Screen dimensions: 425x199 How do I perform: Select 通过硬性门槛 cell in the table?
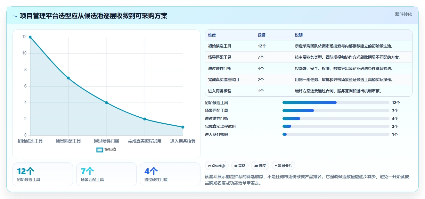(220, 69)
